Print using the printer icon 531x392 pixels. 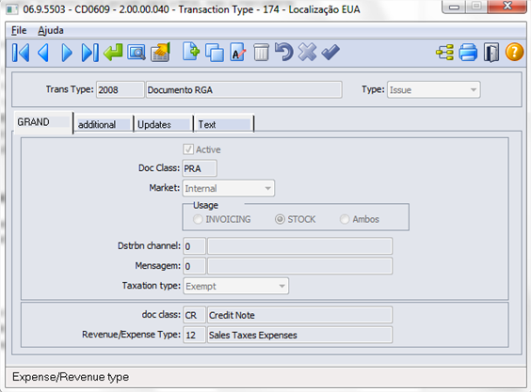(x=468, y=53)
